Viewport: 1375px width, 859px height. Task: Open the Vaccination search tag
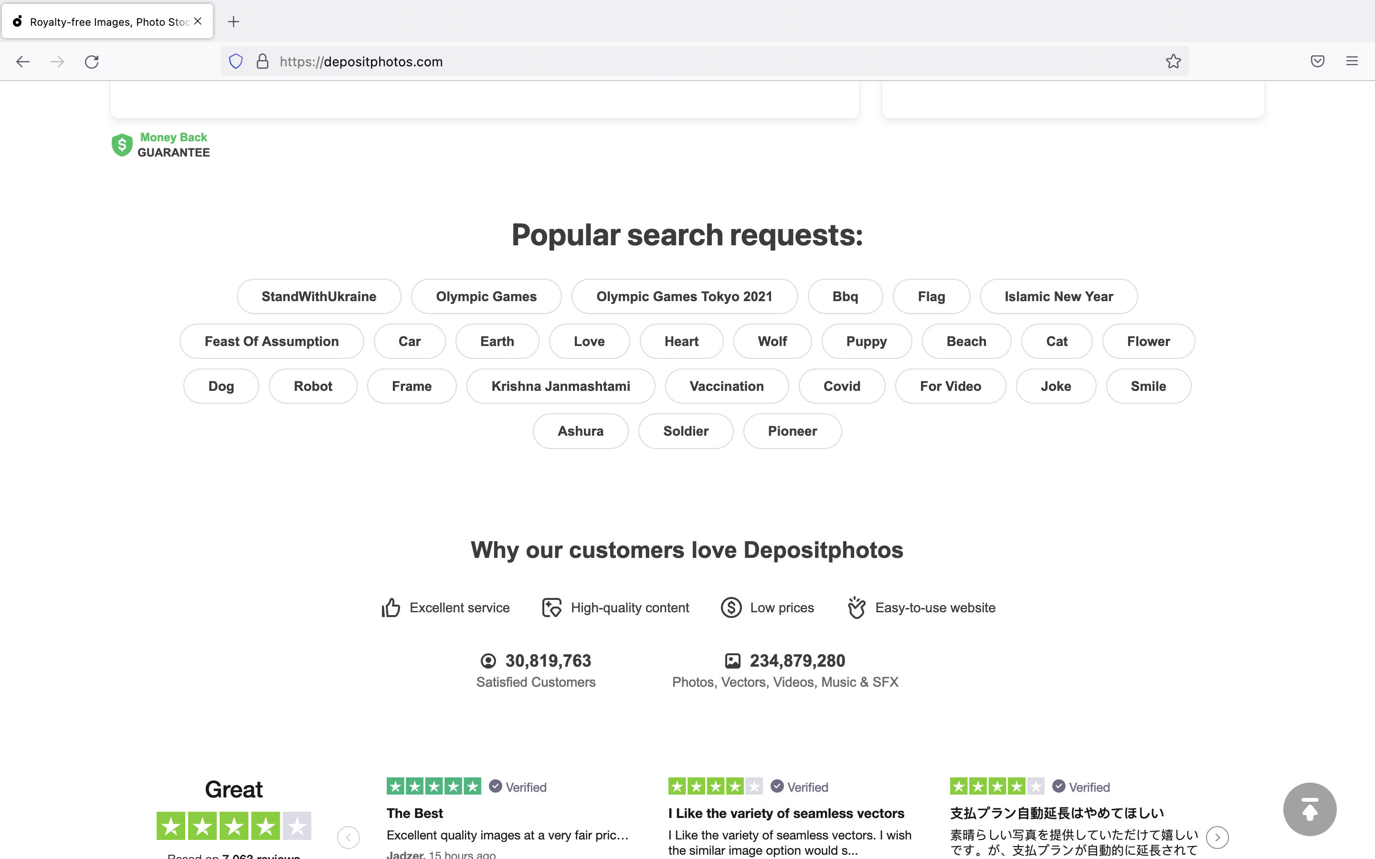click(727, 387)
